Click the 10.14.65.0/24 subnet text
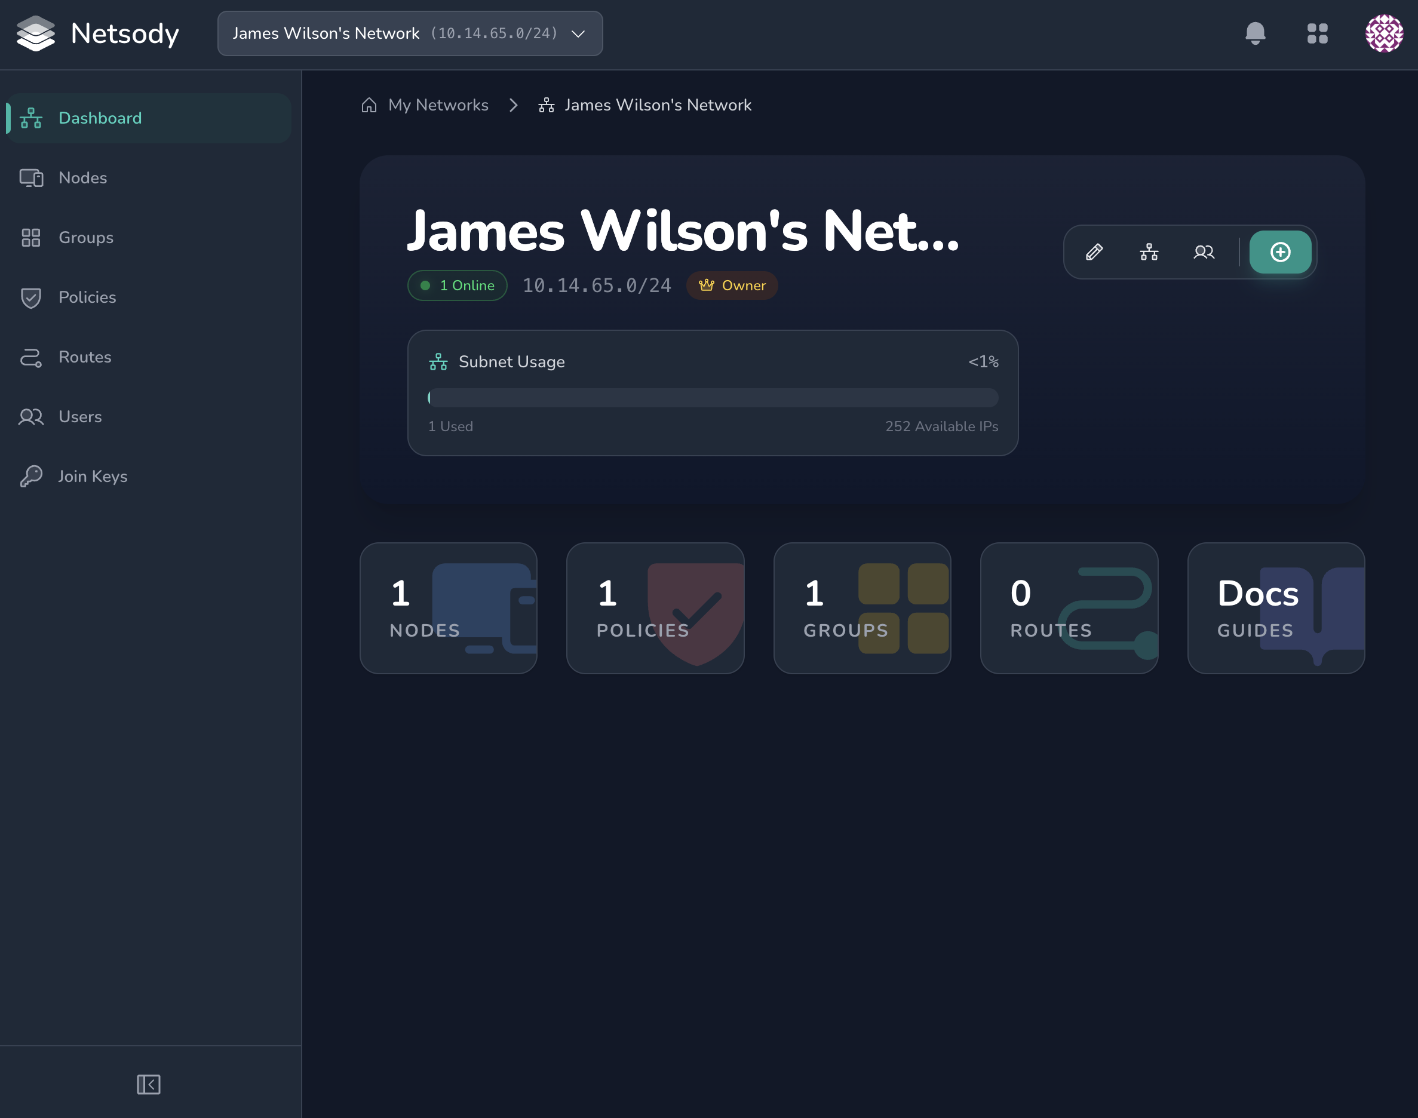Image resolution: width=1418 pixels, height=1118 pixels. tap(596, 285)
